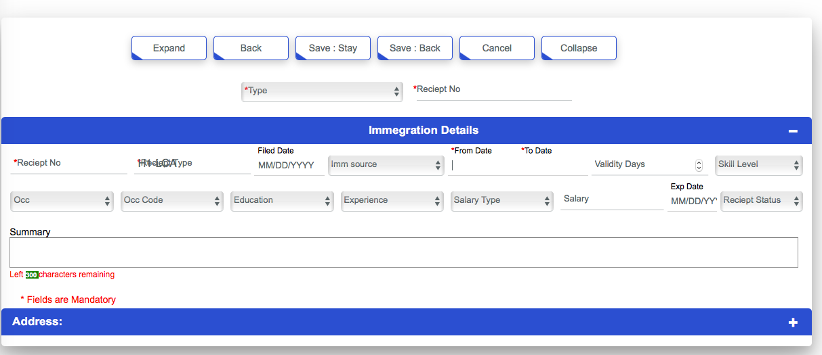Click the Salary input field

pos(611,199)
